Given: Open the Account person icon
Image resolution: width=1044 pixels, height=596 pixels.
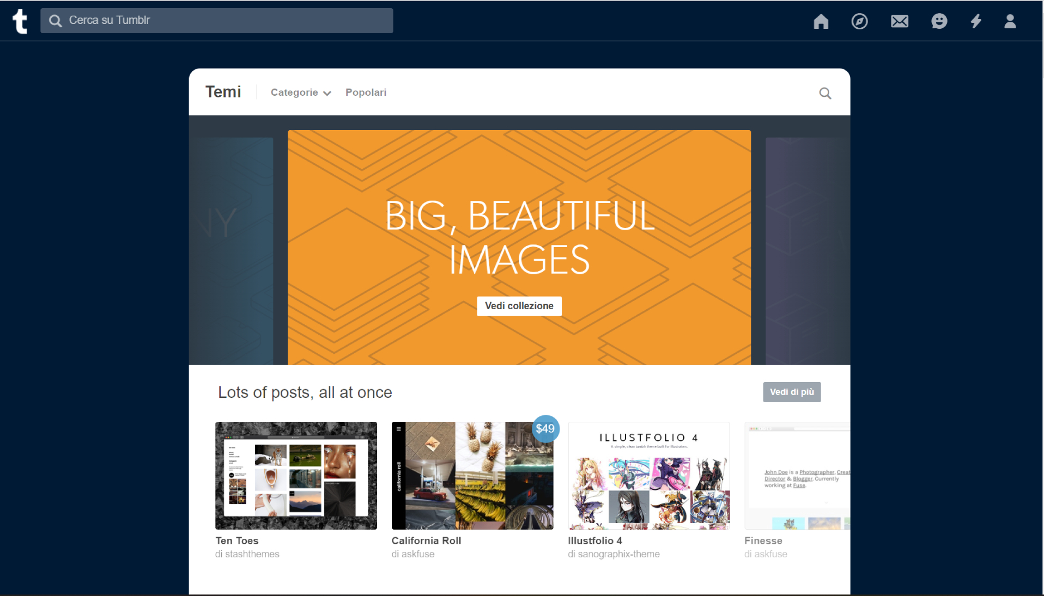Looking at the screenshot, I should coord(1010,21).
